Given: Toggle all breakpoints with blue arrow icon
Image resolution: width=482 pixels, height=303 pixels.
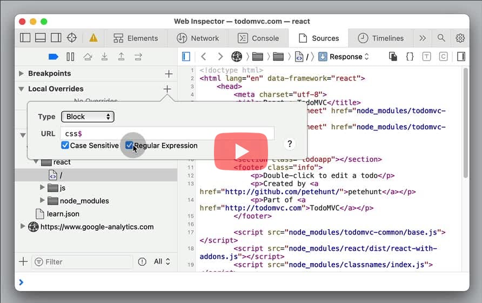Looking at the screenshot, I should point(53,57).
